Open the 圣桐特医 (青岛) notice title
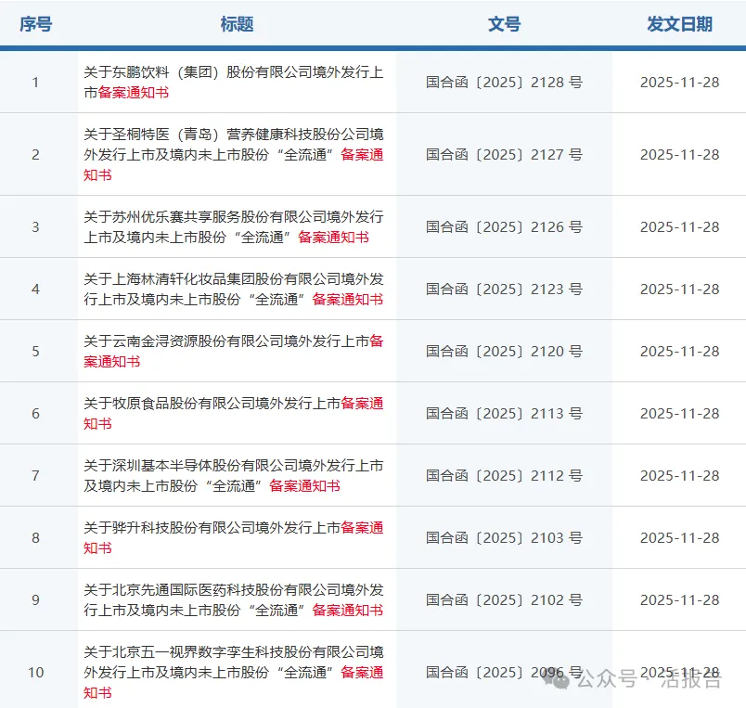Screen dimensions: 746x708 (232, 155)
